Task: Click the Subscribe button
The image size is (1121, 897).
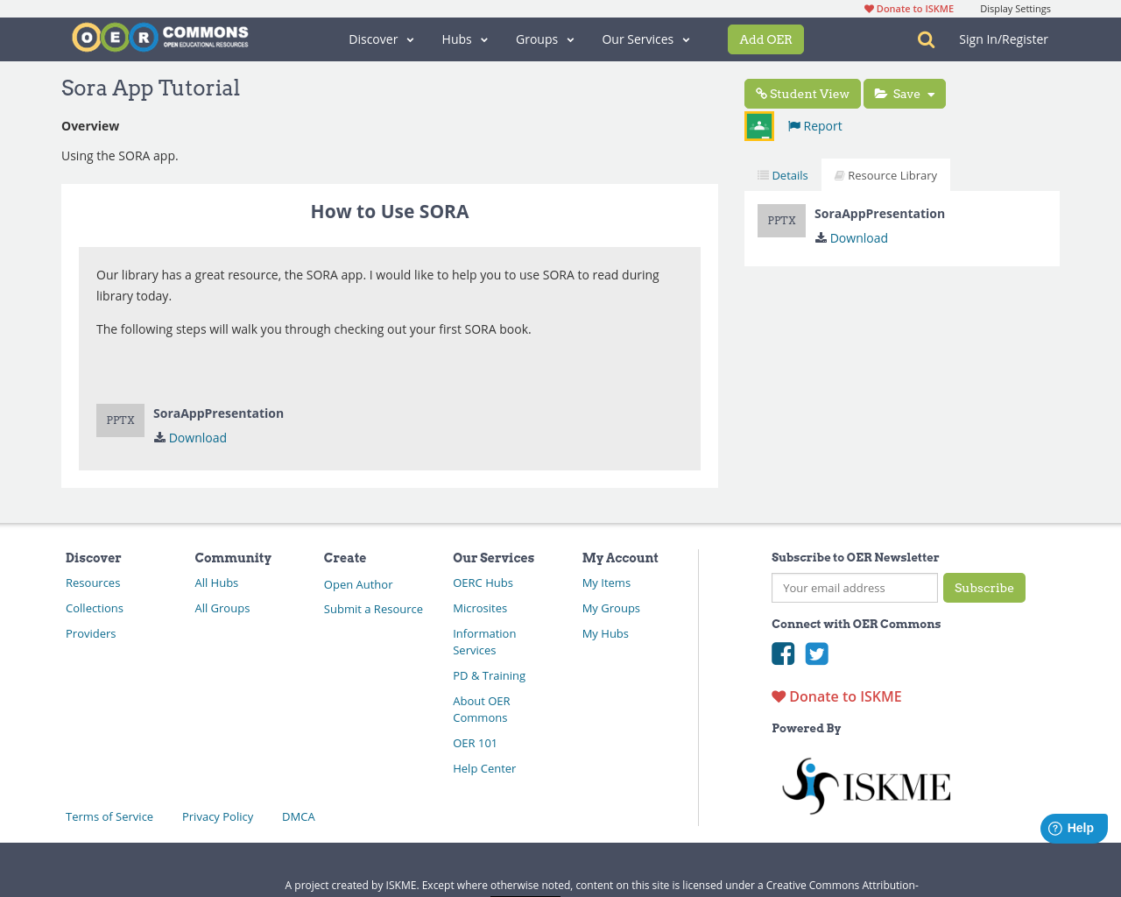Action: [x=984, y=588]
